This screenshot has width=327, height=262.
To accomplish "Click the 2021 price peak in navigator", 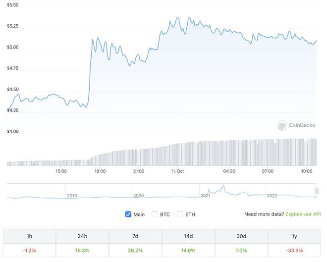I will [x=223, y=186].
